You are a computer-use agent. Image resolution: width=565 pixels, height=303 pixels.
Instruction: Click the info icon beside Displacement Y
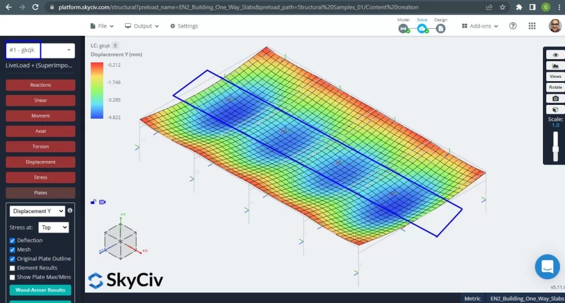(x=70, y=210)
